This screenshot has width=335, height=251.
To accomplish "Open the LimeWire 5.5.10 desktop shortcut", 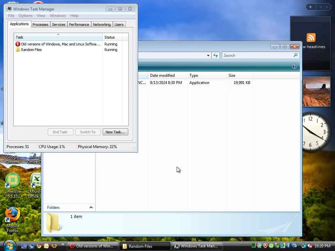I will (x=13, y=185).
